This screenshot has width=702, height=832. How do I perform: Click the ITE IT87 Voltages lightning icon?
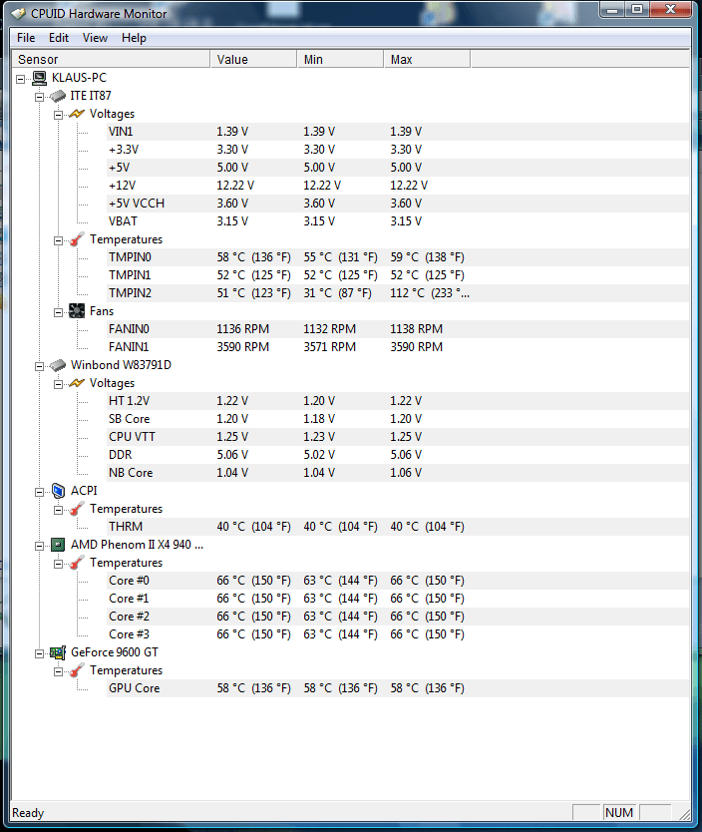[77, 114]
